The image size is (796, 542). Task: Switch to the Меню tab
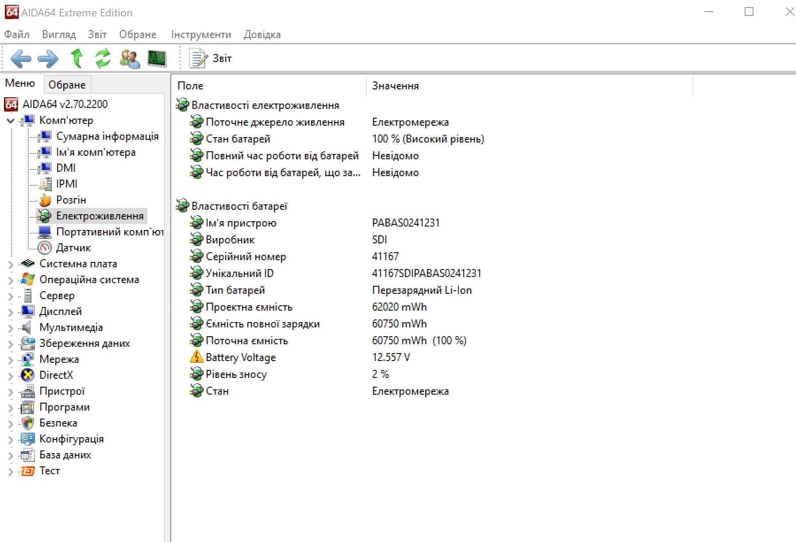[x=20, y=83]
